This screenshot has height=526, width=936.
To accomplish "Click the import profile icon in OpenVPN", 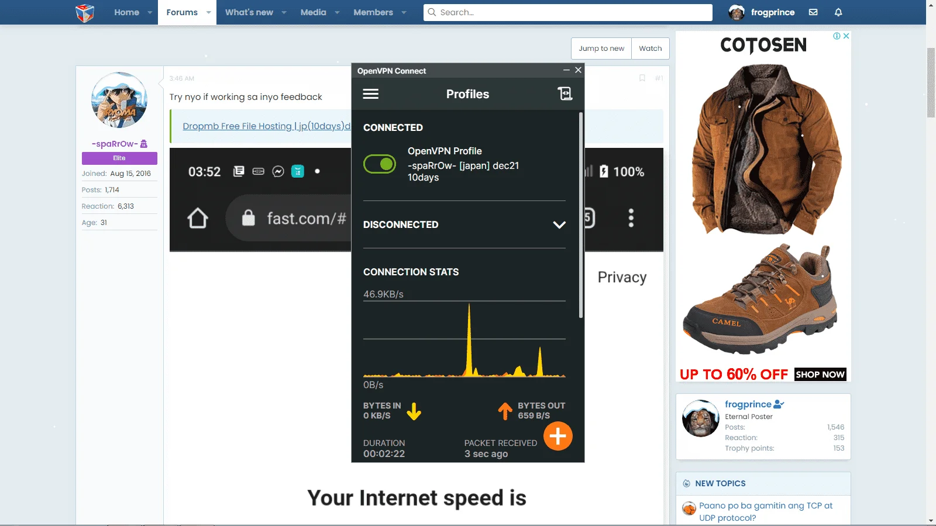I will click(x=565, y=94).
